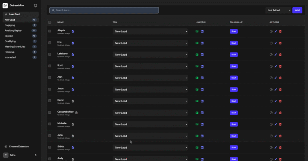Change the tag dropdown for Scott

(150, 66)
